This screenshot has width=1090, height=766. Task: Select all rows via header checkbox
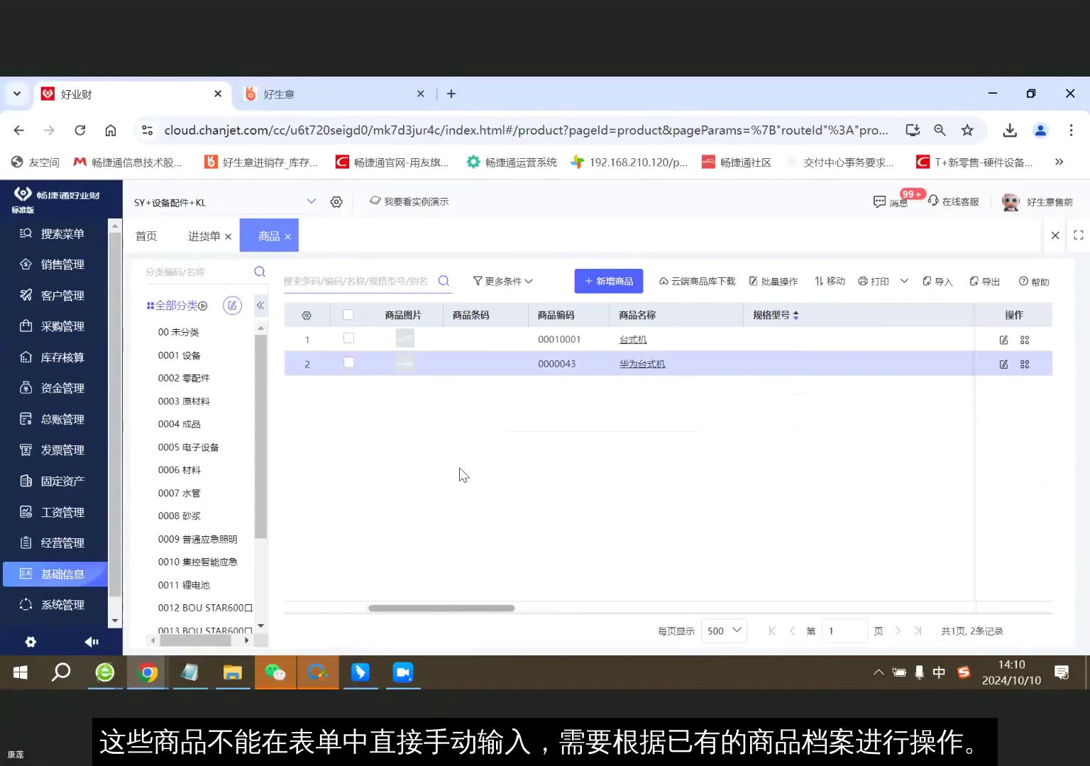pyautogui.click(x=348, y=314)
